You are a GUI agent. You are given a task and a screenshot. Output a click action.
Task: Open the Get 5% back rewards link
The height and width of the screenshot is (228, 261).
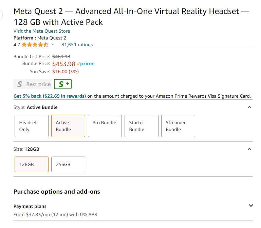[x=50, y=96]
